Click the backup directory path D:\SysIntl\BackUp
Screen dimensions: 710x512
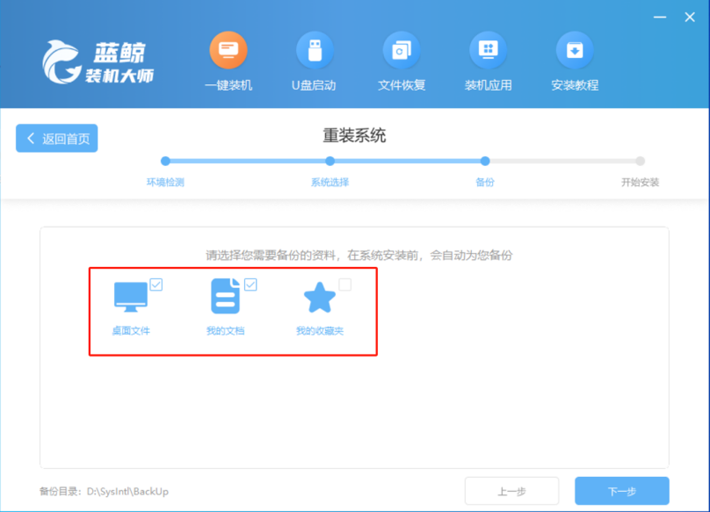coord(129,491)
